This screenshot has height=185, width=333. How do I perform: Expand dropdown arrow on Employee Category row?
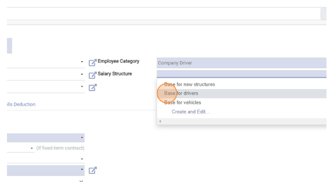(82, 62)
